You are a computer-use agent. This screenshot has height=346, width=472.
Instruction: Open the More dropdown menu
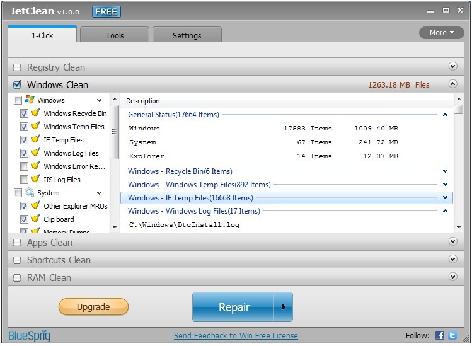click(442, 33)
